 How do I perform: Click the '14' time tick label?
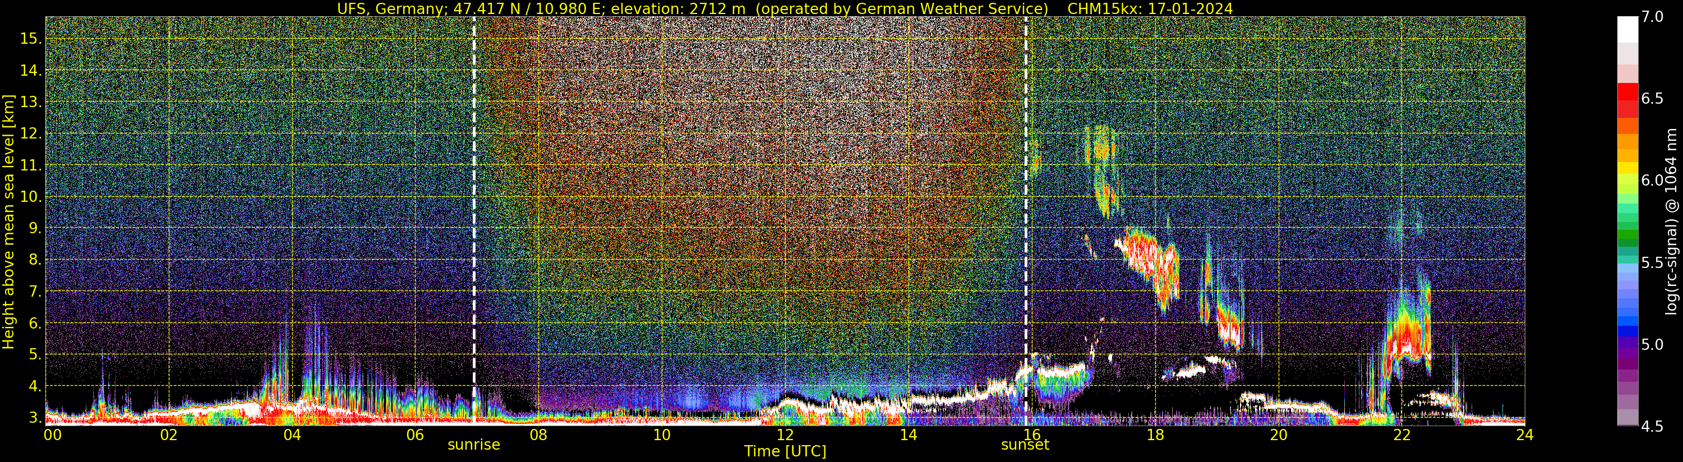tap(908, 435)
